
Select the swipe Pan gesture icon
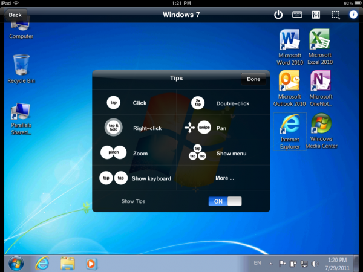click(204, 127)
